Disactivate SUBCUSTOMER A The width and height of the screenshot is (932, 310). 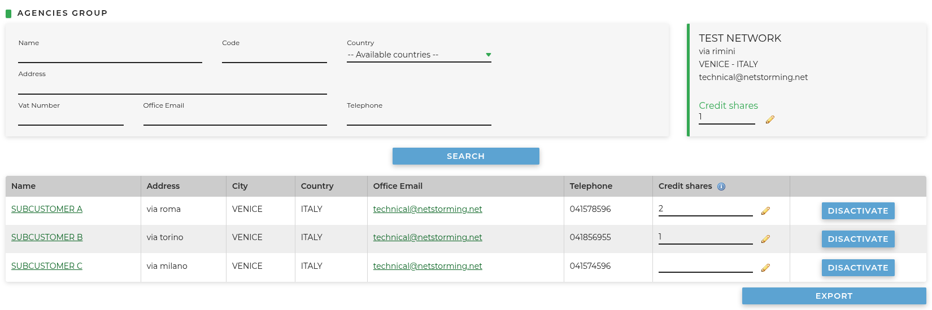(858, 211)
